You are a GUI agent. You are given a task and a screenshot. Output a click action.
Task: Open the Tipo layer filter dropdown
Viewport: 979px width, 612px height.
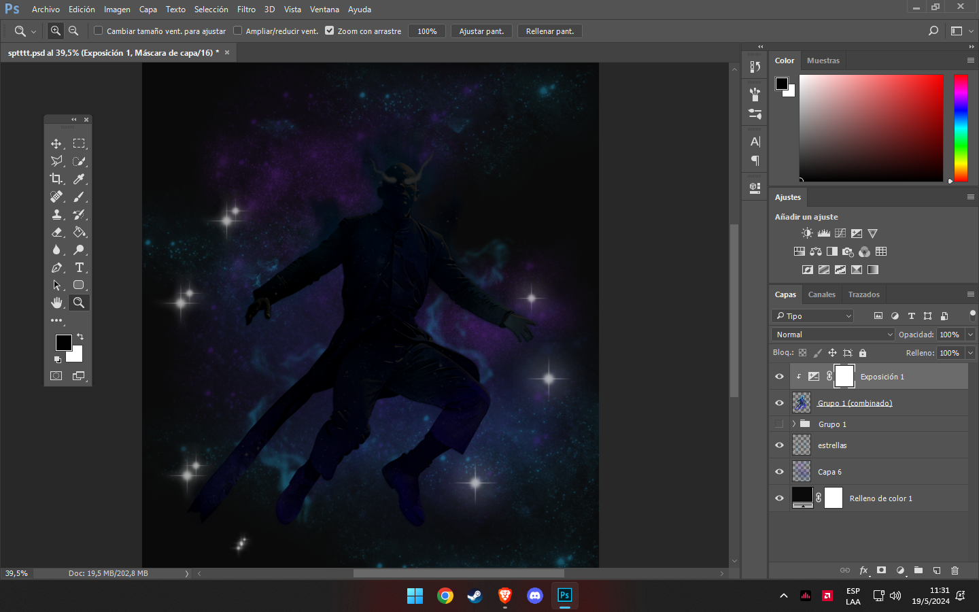coord(812,316)
